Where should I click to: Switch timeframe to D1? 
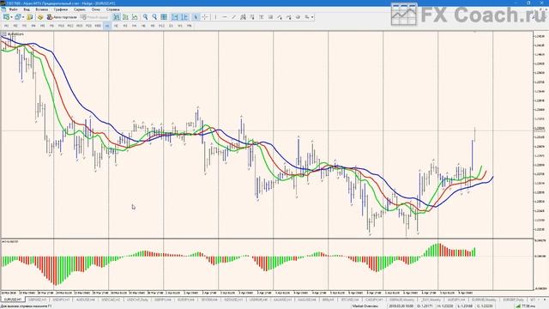pos(171,26)
